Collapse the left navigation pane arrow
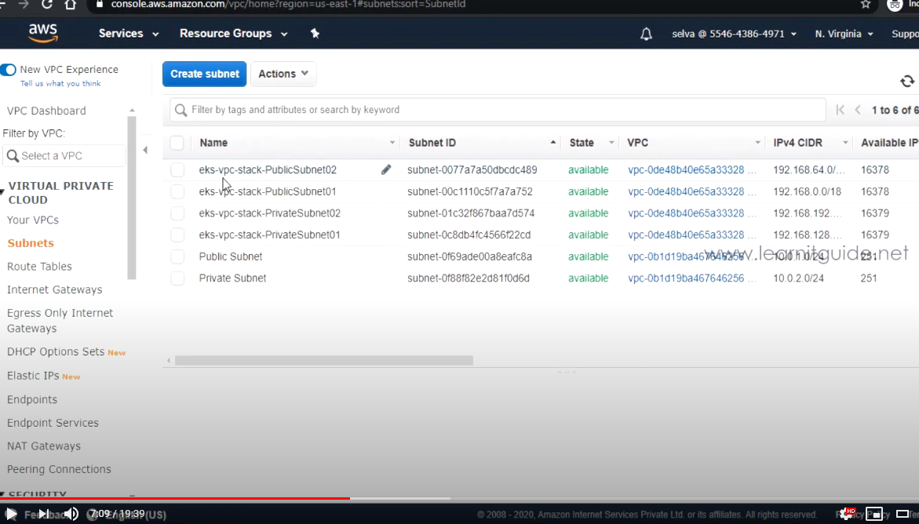The width and height of the screenshot is (919, 524). (x=145, y=150)
